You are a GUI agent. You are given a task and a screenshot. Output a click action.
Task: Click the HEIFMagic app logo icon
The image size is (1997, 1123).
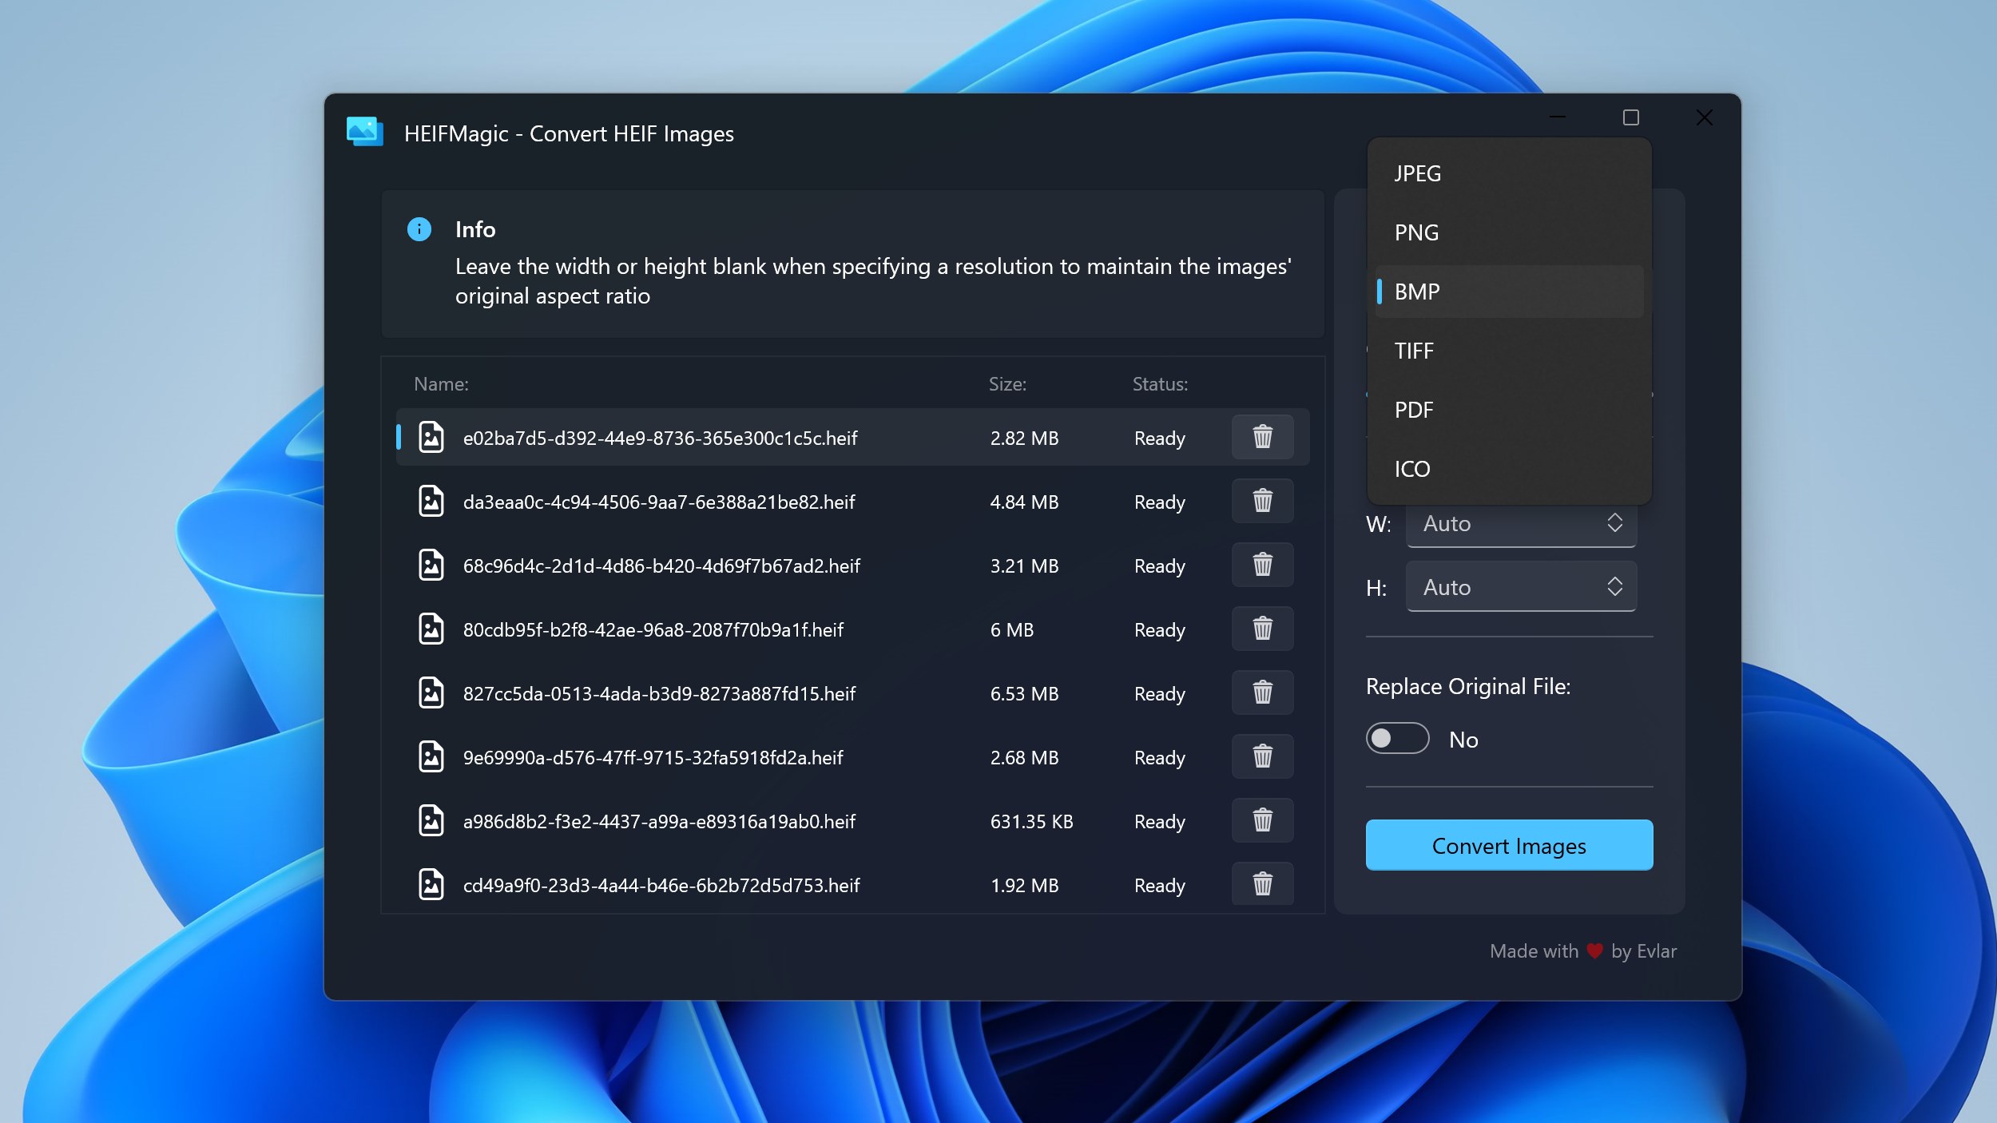364,132
